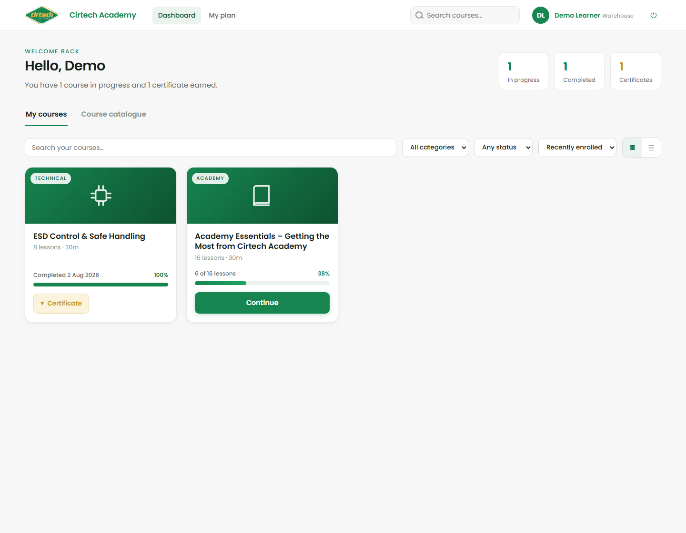
Task: Click the book icon on Academy Essentials
Action: tap(262, 195)
